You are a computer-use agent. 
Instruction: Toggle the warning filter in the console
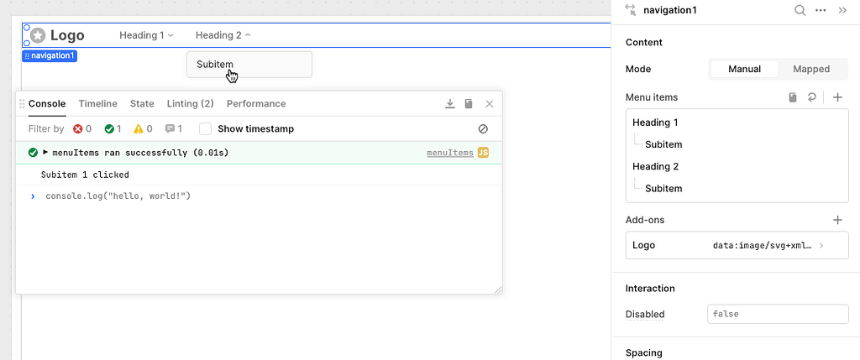pos(144,129)
